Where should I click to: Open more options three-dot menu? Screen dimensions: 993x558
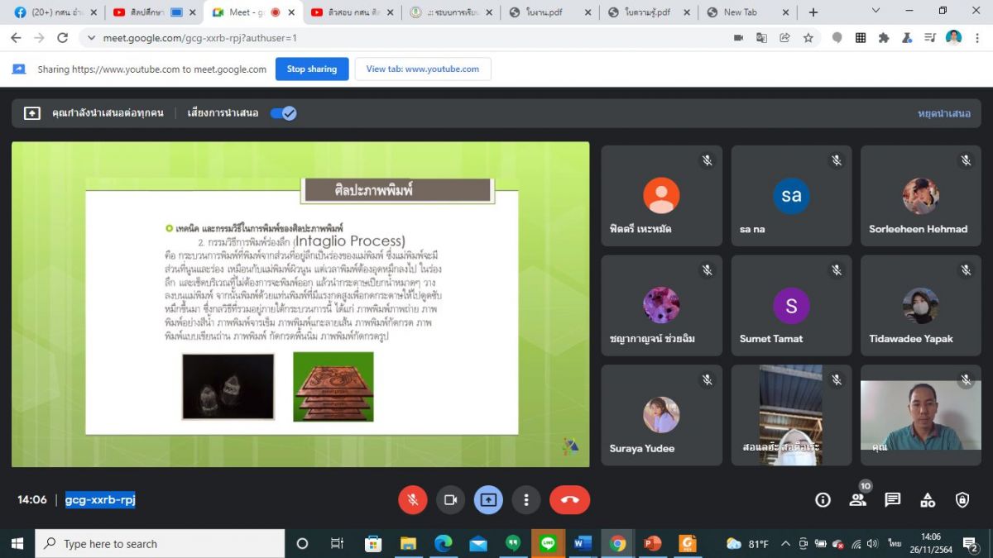[526, 500]
